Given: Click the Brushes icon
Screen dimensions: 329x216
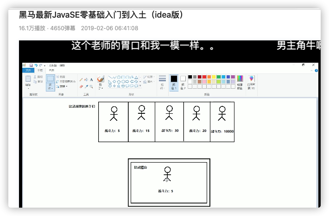Looking at the screenshot, I should tap(101, 79).
